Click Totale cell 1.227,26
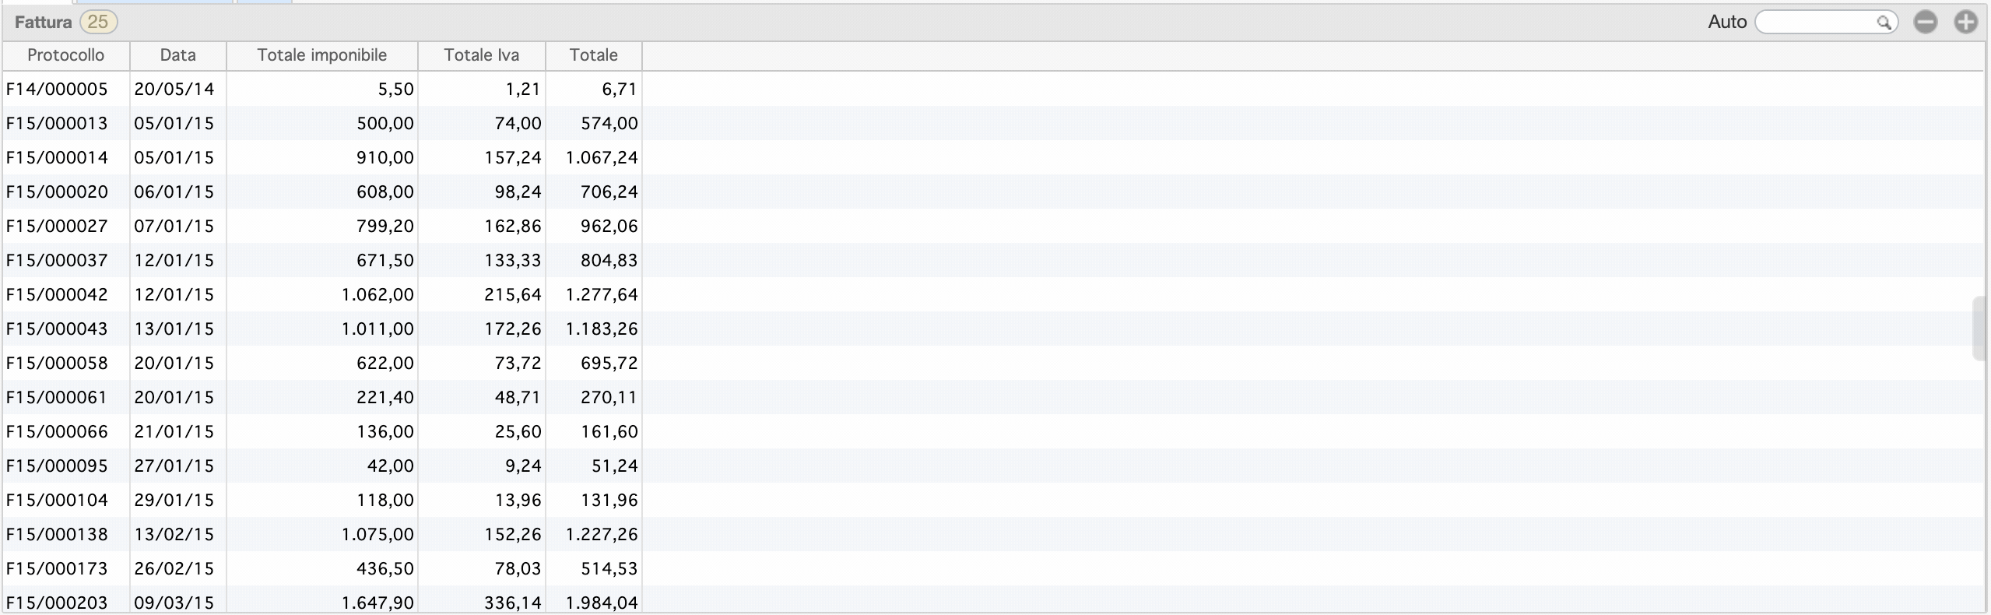 (x=602, y=534)
